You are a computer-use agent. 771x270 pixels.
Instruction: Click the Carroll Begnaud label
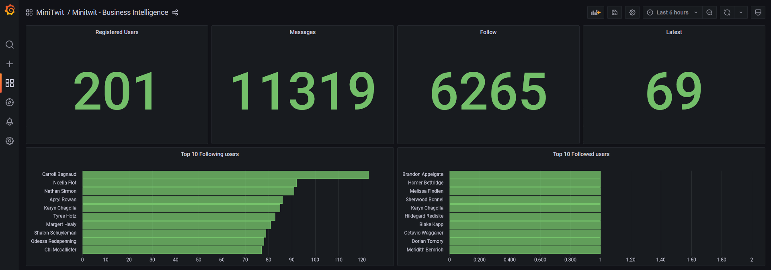(59, 174)
